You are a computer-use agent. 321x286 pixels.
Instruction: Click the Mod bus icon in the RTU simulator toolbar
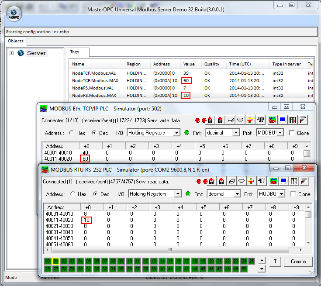point(273,181)
